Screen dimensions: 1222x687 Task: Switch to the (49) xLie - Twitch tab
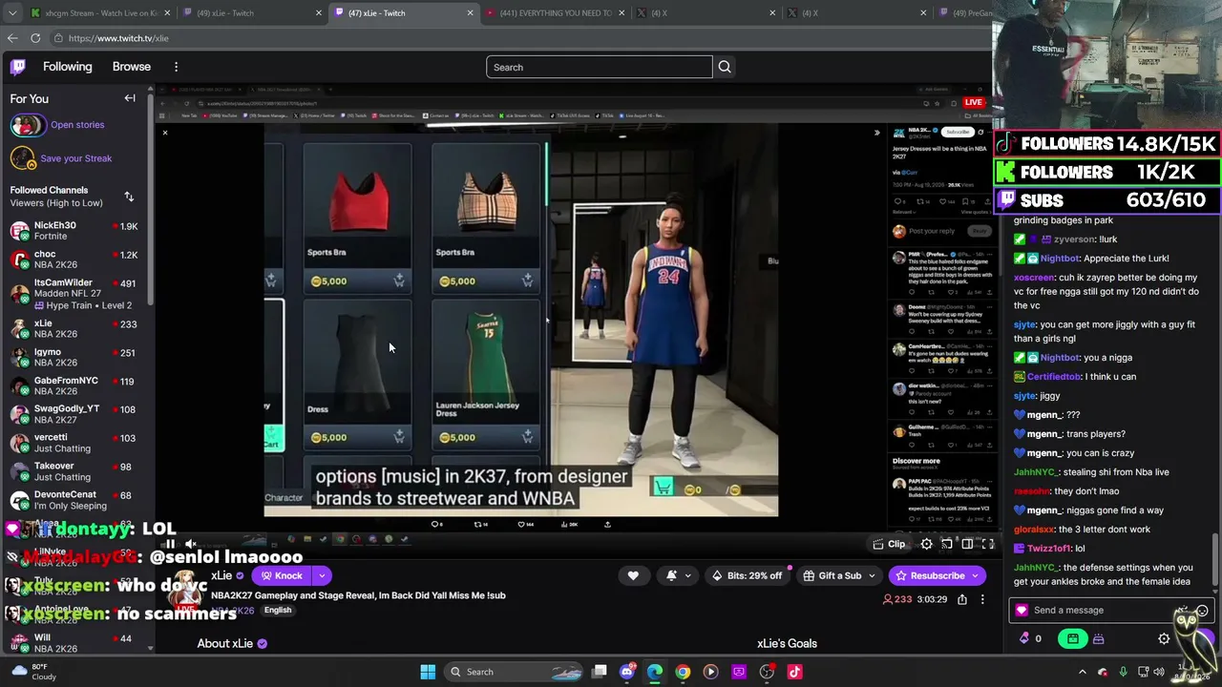point(252,13)
